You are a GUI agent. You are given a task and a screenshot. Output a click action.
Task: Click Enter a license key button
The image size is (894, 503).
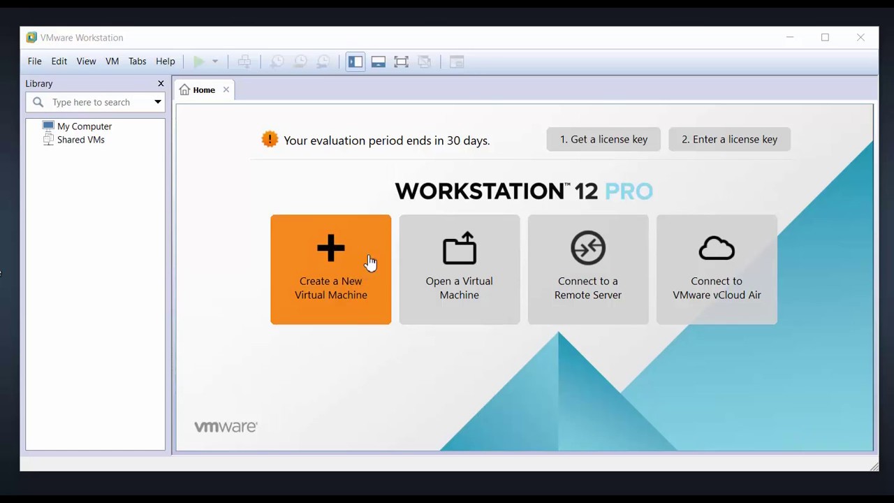coord(729,139)
